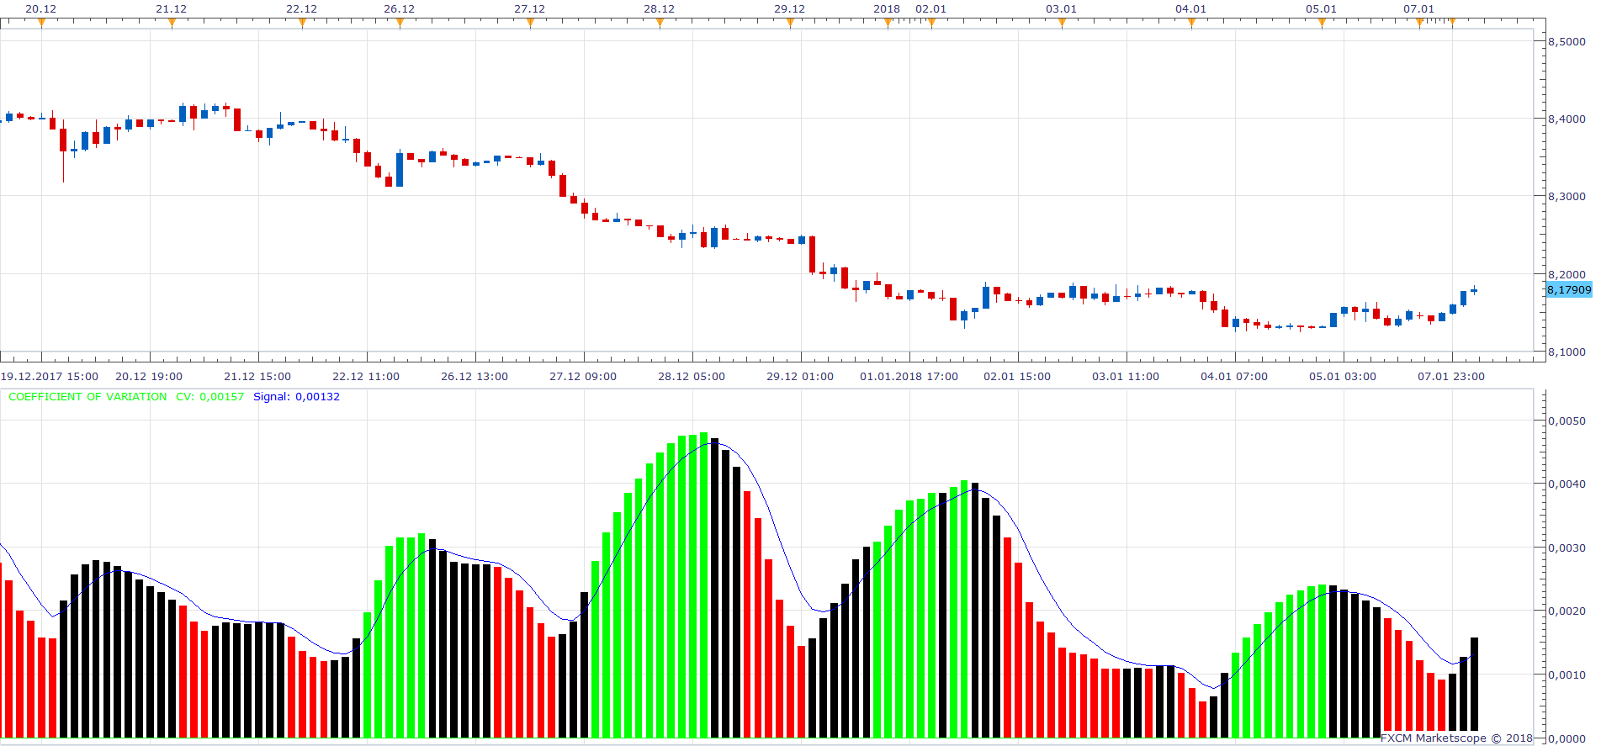Click the orange day marker under 27.12
The height and width of the screenshot is (746, 1601).
click(530, 23)
